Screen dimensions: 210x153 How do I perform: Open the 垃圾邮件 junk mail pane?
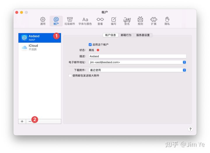70,21
